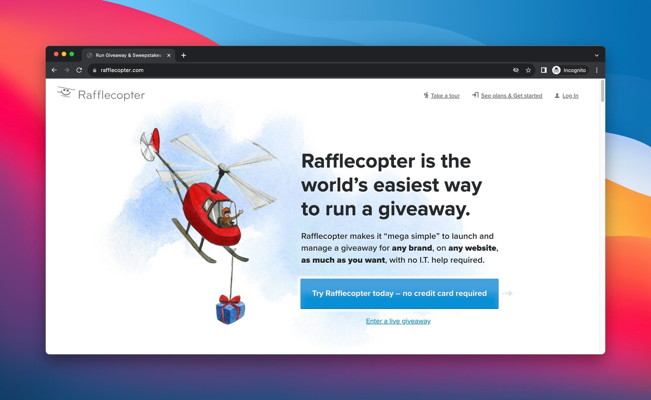The height and width of the screenshot is (400, 651).
Task: Click the 'Enter a live giveaway' link
Action: tap(398, 321)
